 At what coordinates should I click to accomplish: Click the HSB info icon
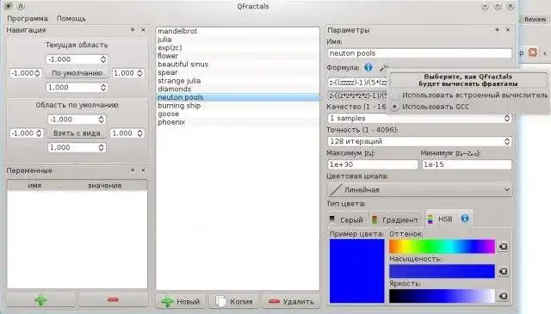pyautogui.click(x=465, y=219)
